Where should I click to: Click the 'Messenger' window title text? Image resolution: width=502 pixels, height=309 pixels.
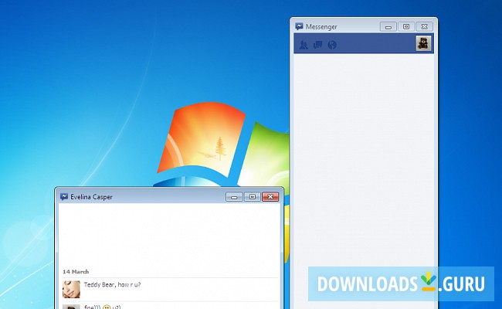pyautogui.click(x=321, y=27)
